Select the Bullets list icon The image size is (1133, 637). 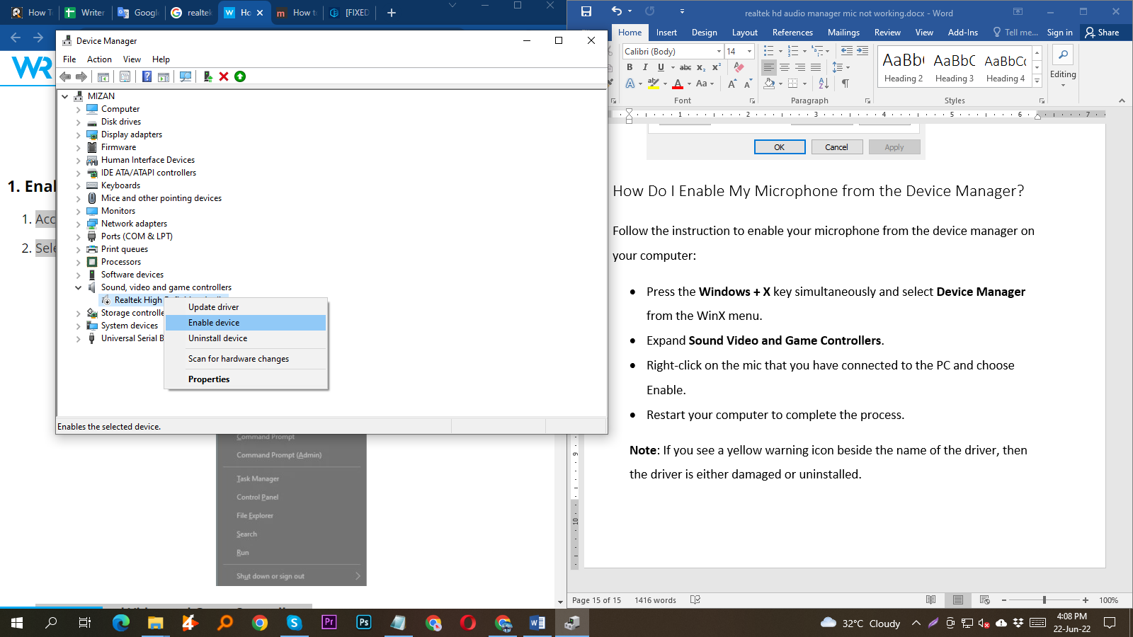(x=769, y=50)
